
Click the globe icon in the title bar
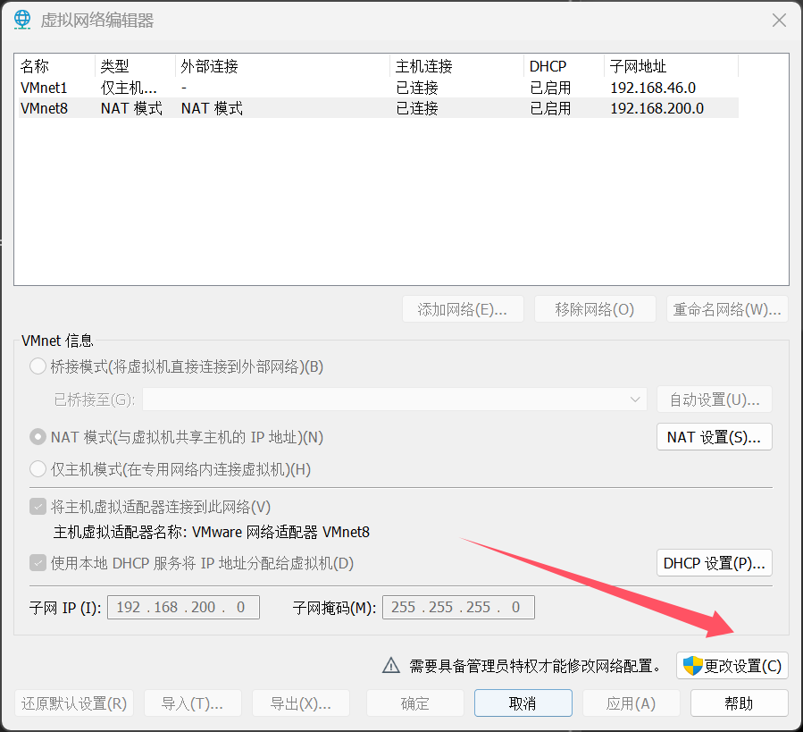pos(22,20)
